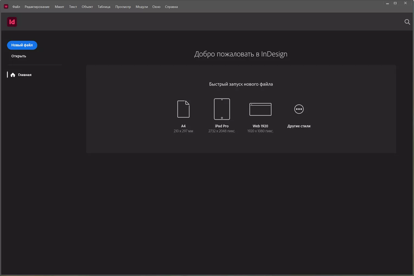Screen dimensions: 414x276
Task: Click the Новый файл button
Action: (22, 45)
